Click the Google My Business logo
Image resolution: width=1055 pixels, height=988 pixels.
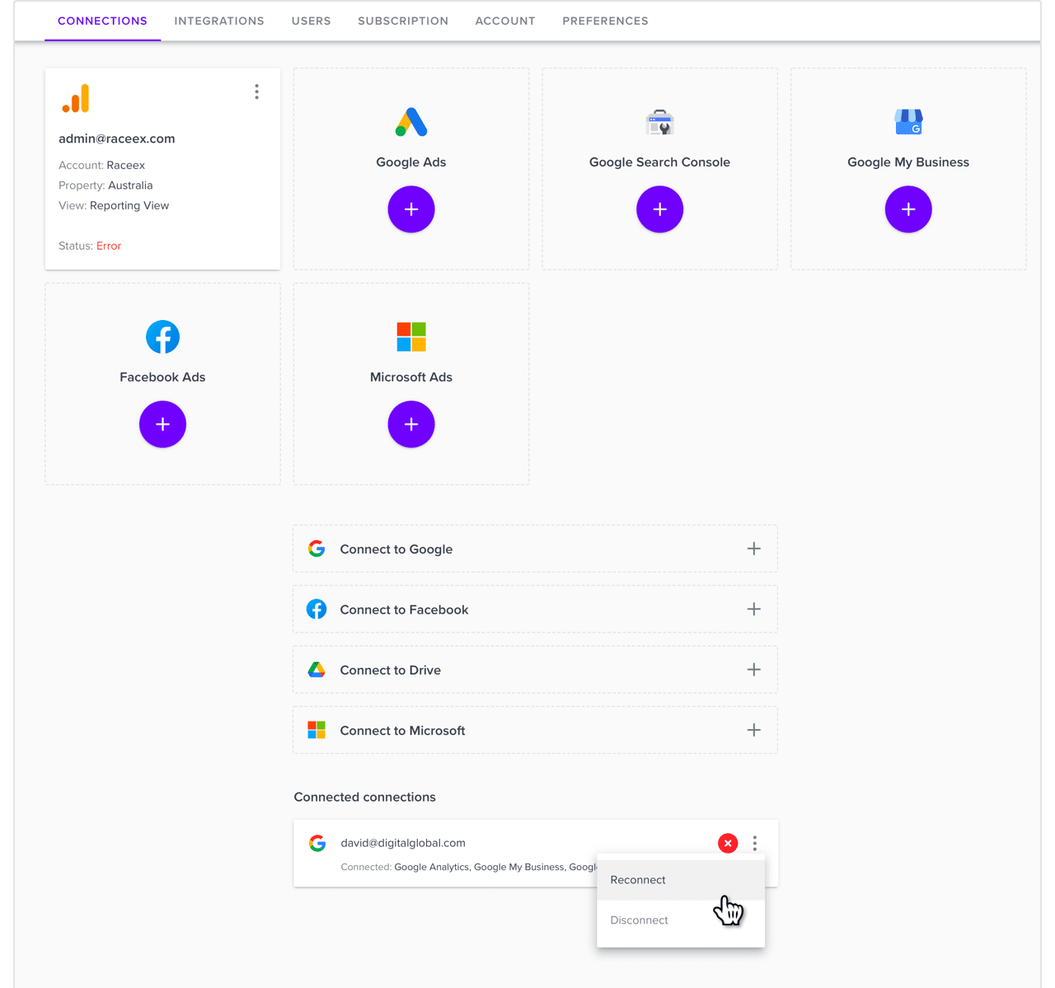click(908, 122)
